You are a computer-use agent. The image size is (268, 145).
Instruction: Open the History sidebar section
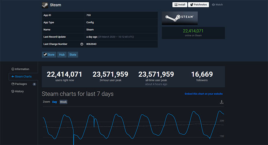[x=18, y=91]
